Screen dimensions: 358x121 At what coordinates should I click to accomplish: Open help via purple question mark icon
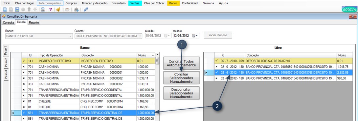pos(51,9)
